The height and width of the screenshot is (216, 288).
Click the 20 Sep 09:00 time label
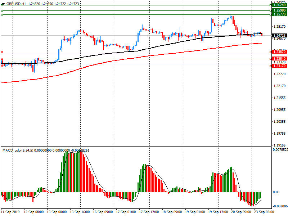[241, 212]
